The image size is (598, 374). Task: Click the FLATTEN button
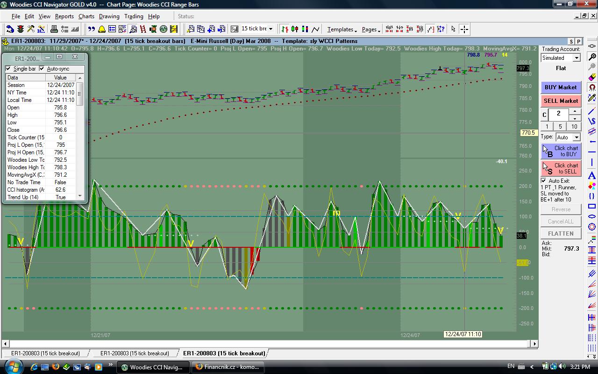point(561,233)
